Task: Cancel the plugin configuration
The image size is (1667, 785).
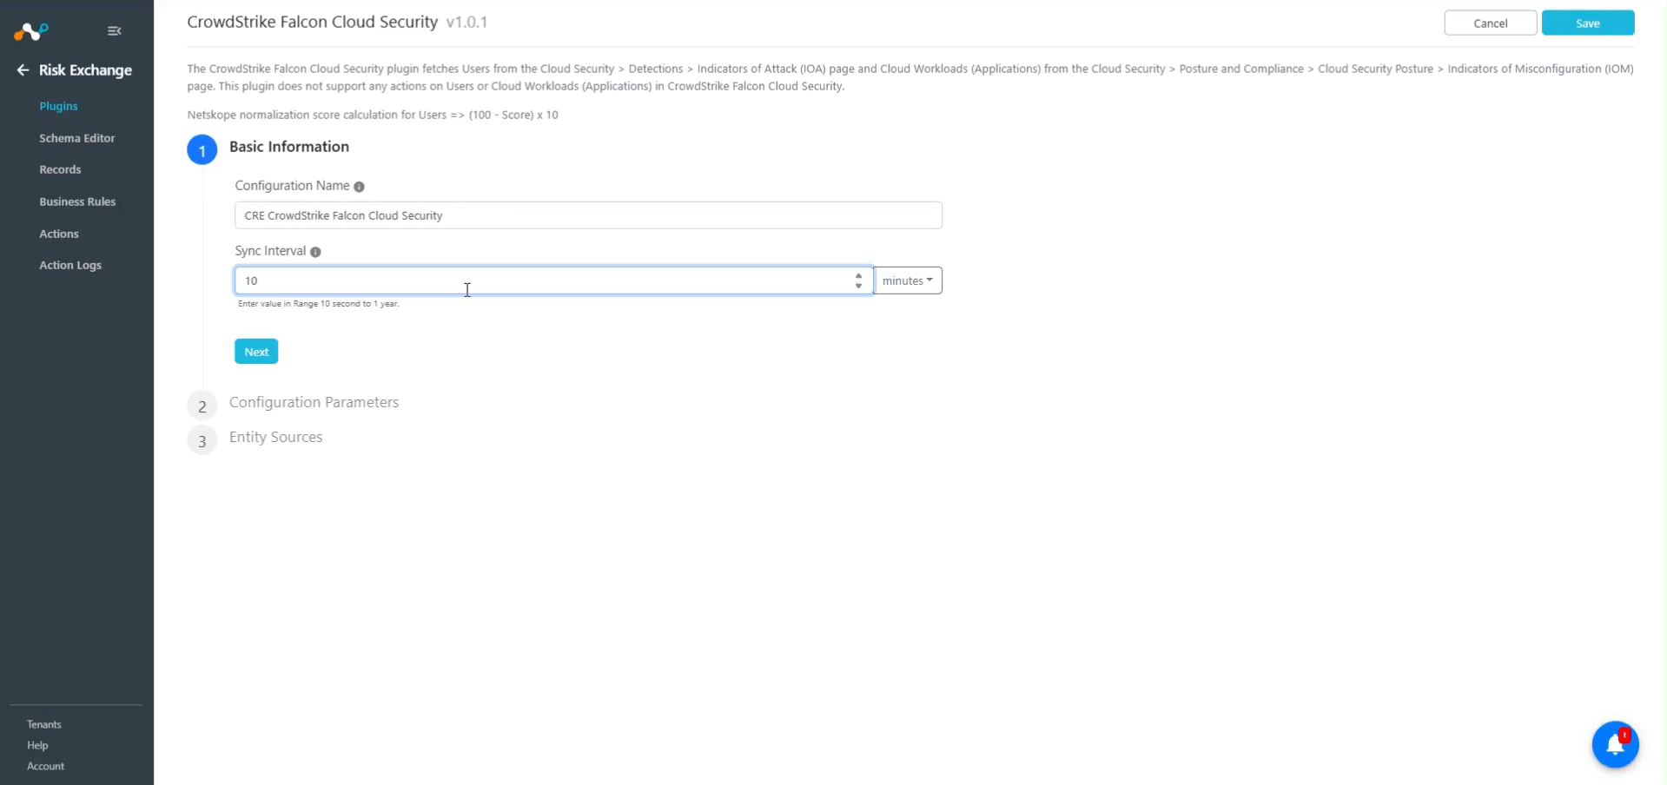Action: pos(1491,23)
